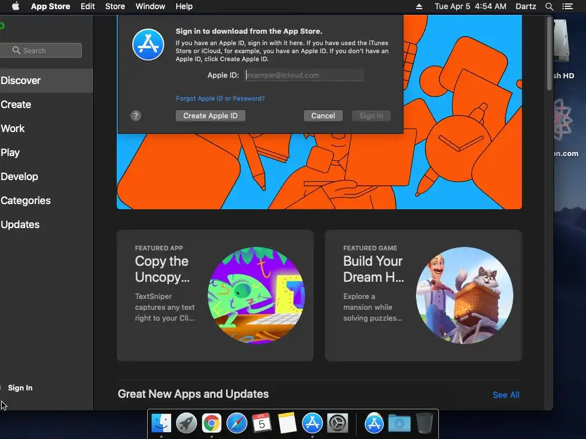Select the hard drive icon on the desktop
The width and height of the screenshot is (586, 439).
click(562, 41)
